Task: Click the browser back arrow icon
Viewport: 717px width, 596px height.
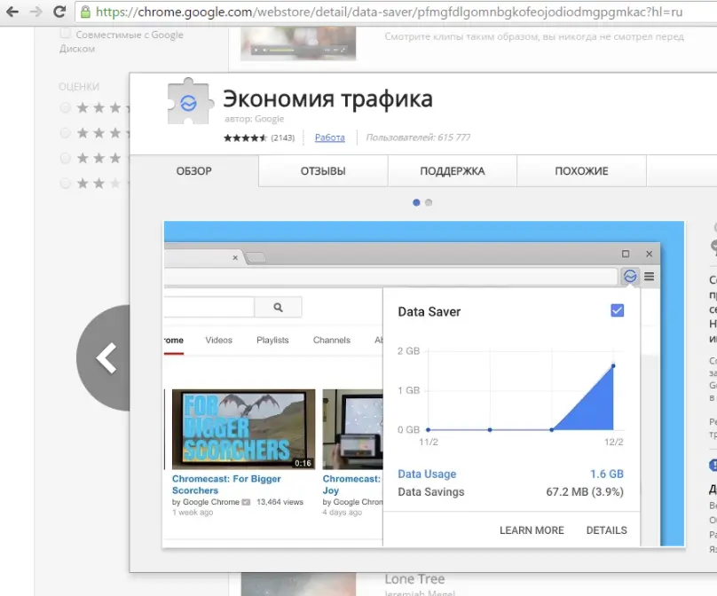Action: 12,12
